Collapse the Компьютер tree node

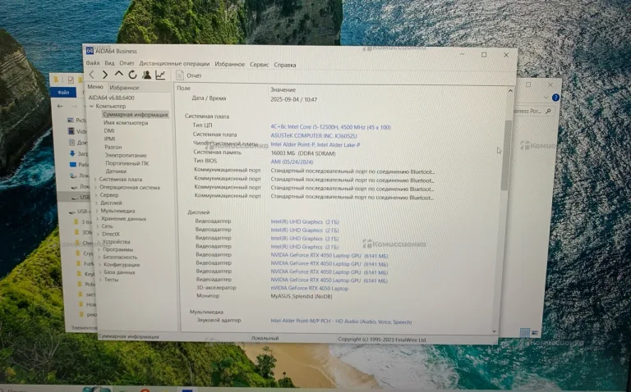point(91,107)
